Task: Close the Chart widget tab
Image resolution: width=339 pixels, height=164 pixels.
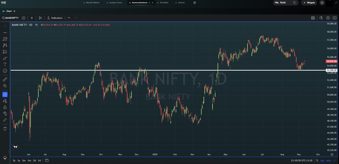Action: pos(14,11)
